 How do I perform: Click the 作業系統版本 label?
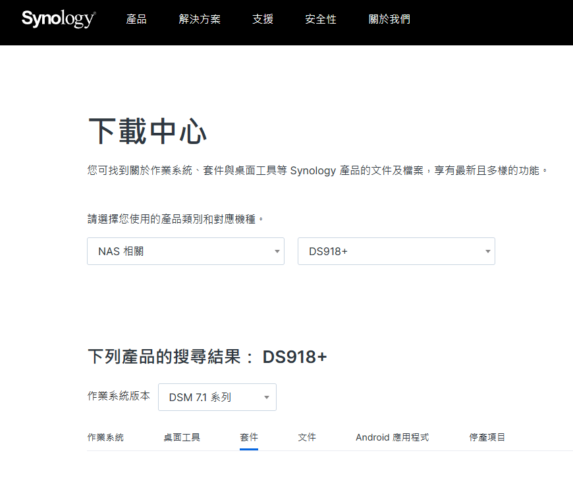click(x=119, y=396)
